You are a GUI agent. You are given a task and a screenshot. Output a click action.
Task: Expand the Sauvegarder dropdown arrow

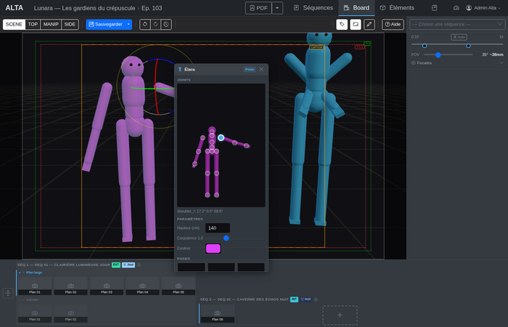pyautogui.click(x=128, y=24)
